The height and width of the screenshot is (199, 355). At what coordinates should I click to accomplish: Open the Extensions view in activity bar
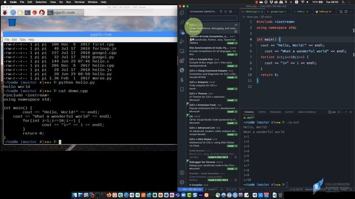click(x=182, y=61)
